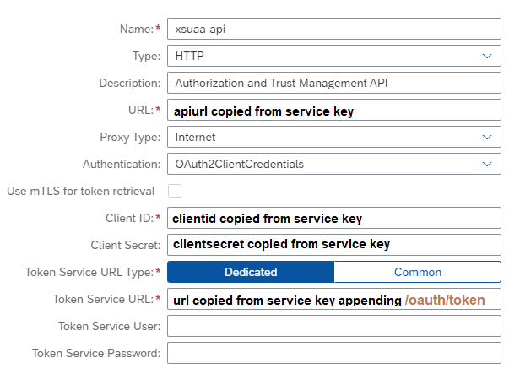Viewport: 520px width, 374px height.
Task: Click the 'Use mTLS for token retrieval' label
Action: pyautogui.click(x=82, y=191)
